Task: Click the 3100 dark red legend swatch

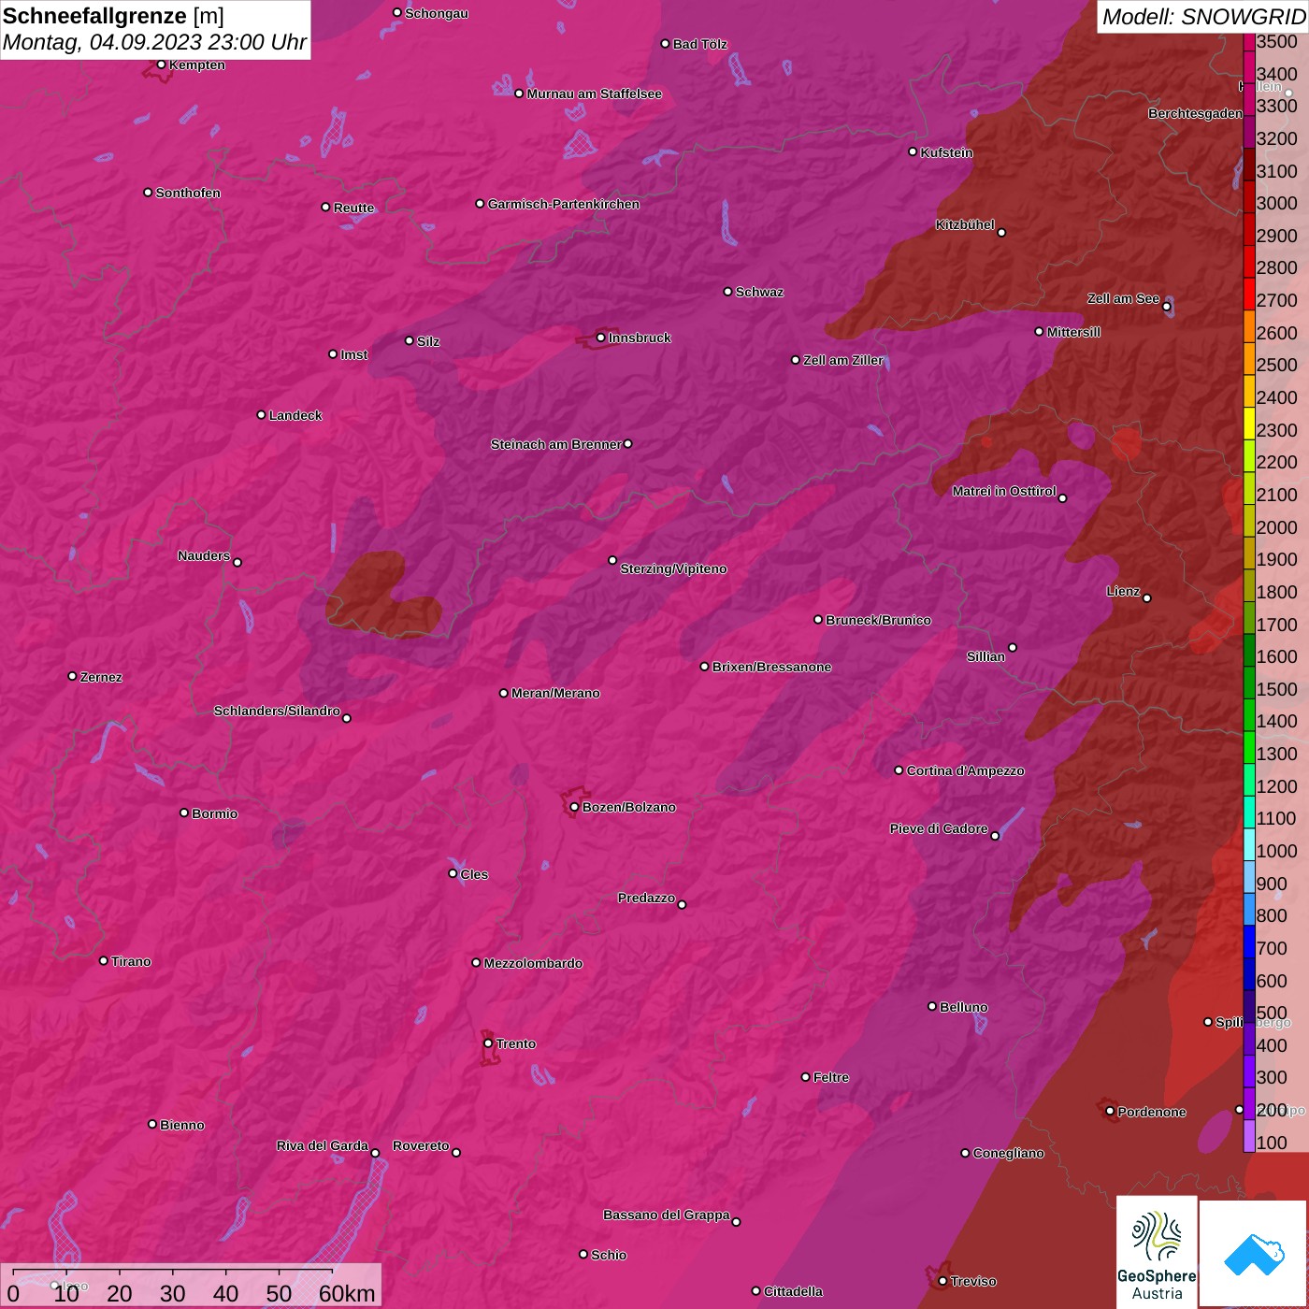Action: pyautogui.click(x=1249, y=165)
